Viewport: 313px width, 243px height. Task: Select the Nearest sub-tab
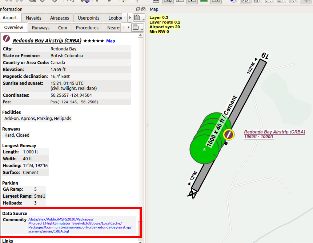coord(112,28)
